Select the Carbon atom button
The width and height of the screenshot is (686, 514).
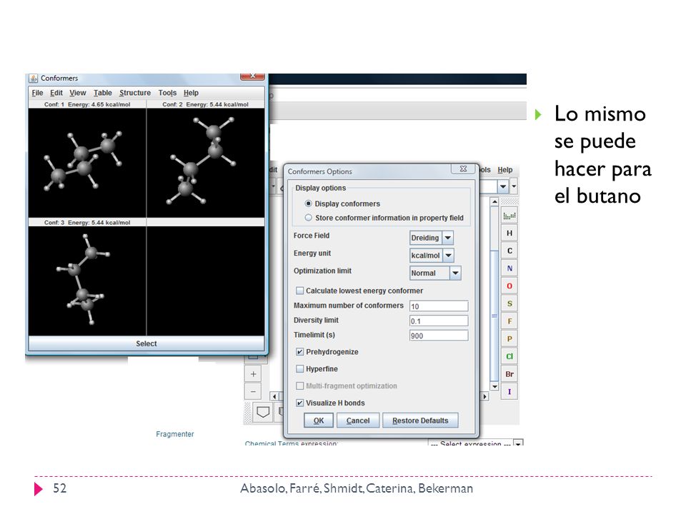point(509,251)
